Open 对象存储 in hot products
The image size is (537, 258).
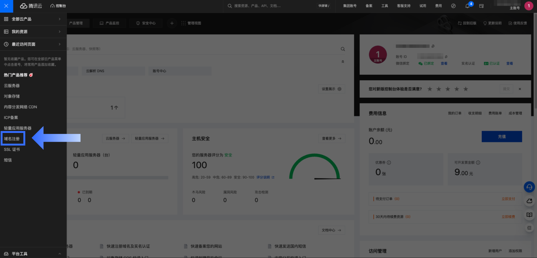(12, 96)
